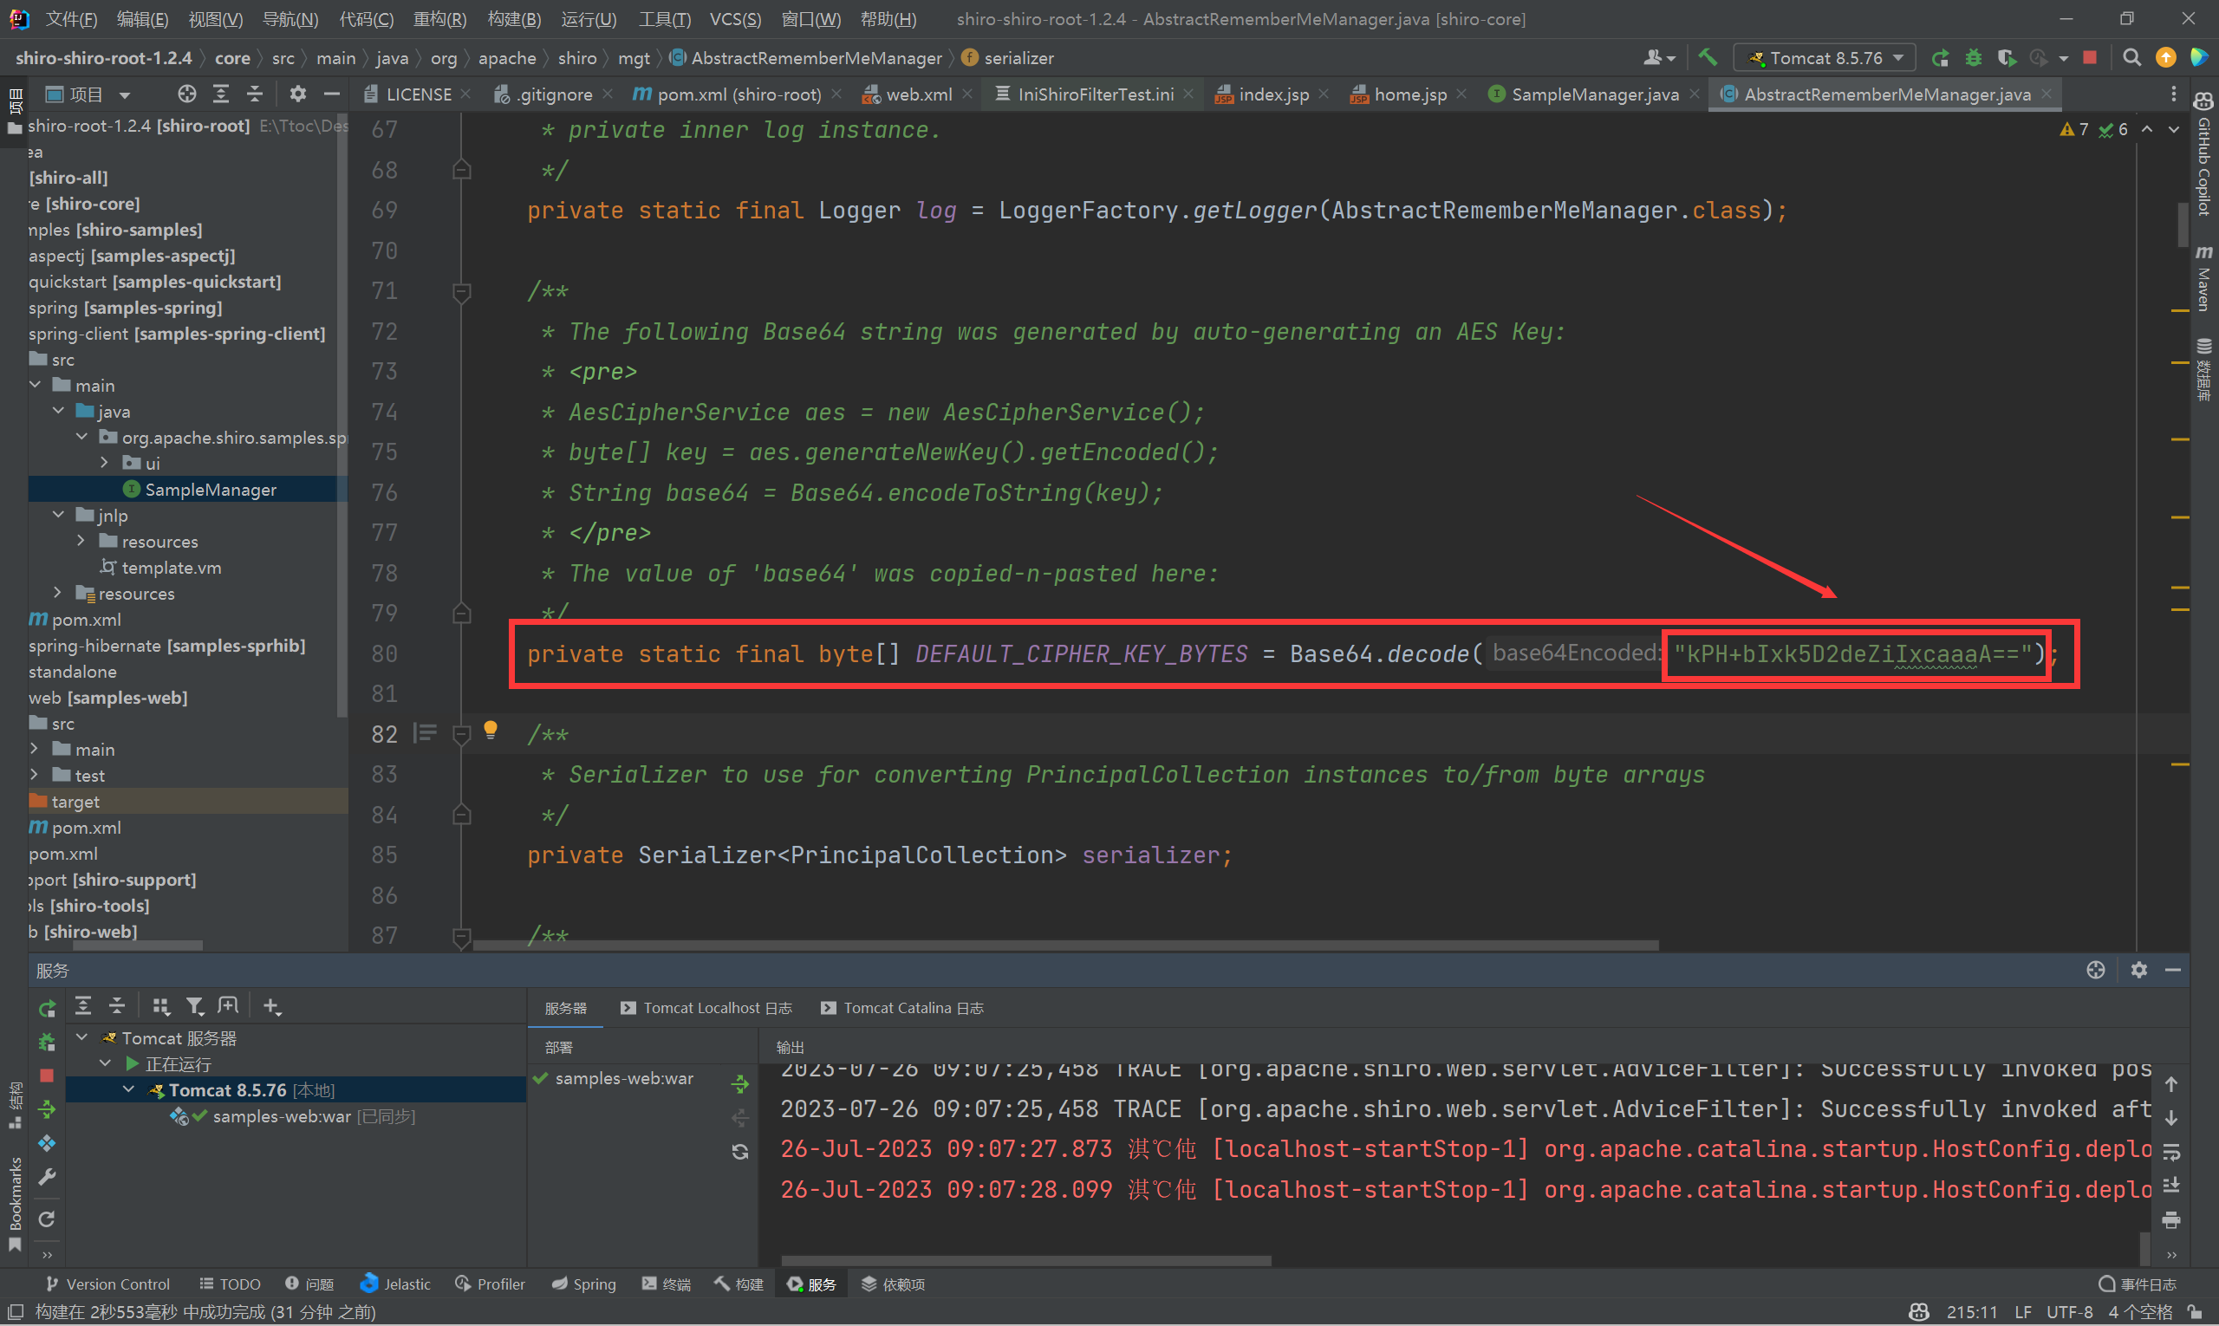The height and width of the screenshot is (1326, 2219).
Task: Collapse all in the Project tool window
Action: tap(255, 94)
